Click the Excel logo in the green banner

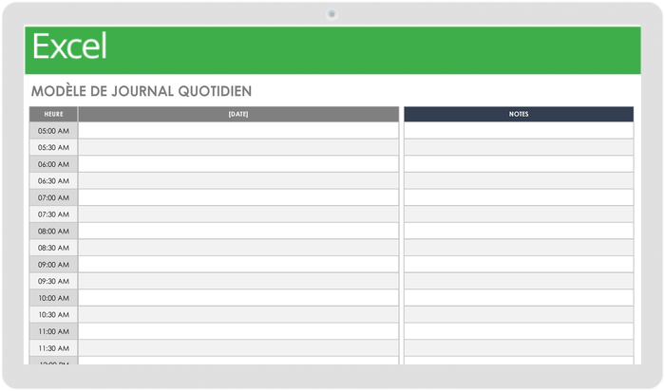[x=69, y=47]
